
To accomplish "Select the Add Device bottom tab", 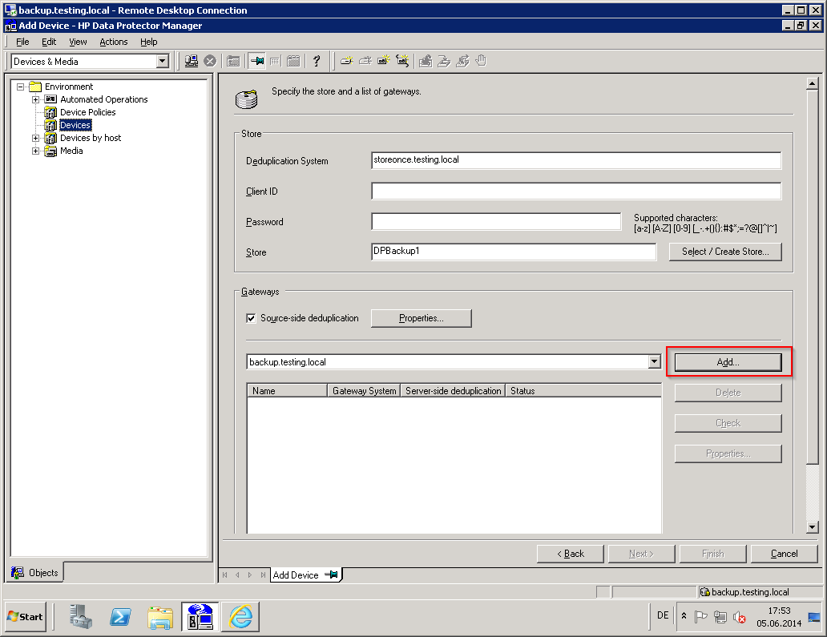I will (306, 575).
